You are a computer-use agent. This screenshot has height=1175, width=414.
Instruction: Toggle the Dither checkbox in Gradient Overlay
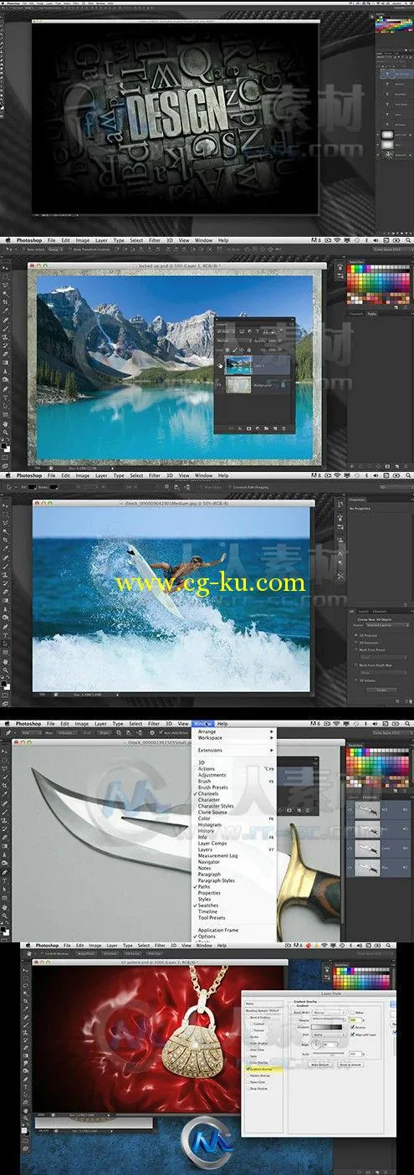[352, 1013]
